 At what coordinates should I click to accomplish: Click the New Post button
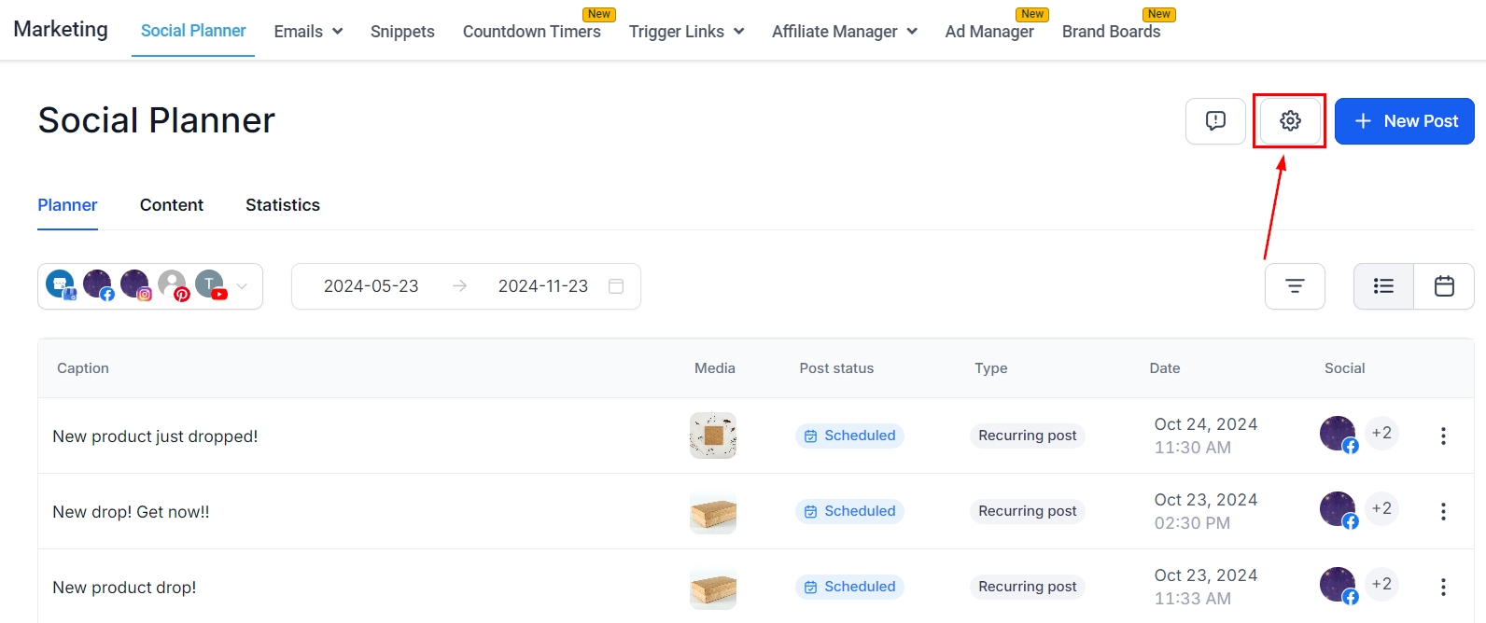pyautogui.click(x=1404, y=121)
